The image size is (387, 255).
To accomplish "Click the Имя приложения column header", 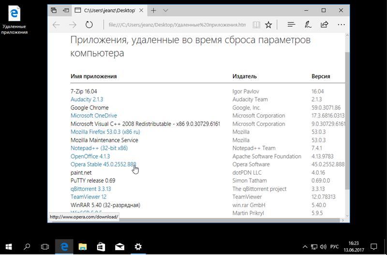I will (x=93, y=76).
